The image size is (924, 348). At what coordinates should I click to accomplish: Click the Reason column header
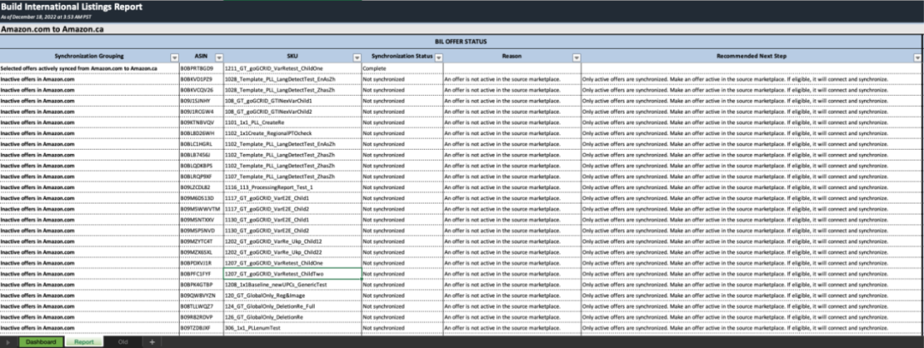512,57
